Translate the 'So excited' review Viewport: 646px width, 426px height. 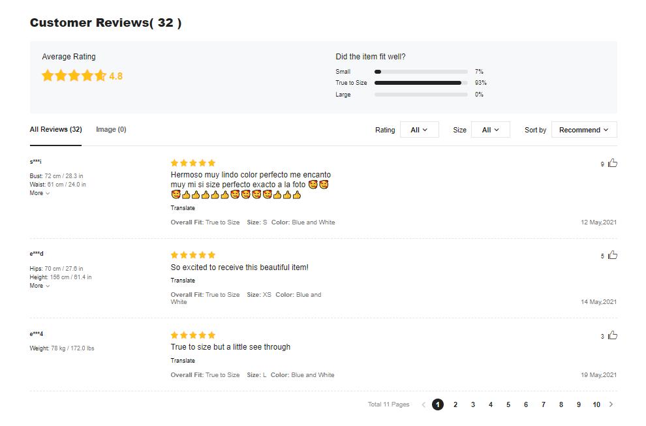coord(183,281)
